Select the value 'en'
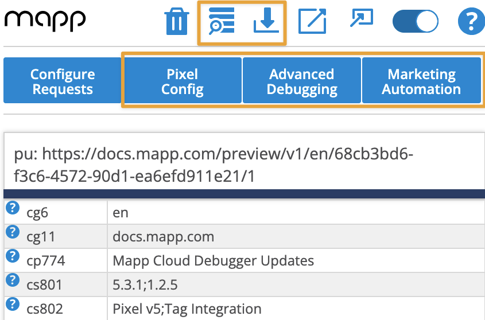 [121, 213]
